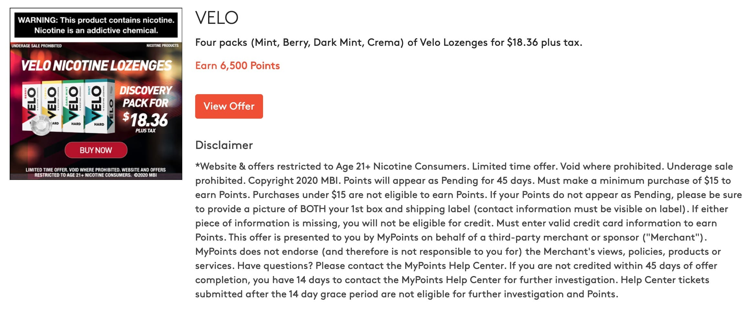Click the Disclaimer heading

point(224,145)
